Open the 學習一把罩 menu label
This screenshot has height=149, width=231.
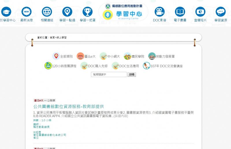pos(88,20)
